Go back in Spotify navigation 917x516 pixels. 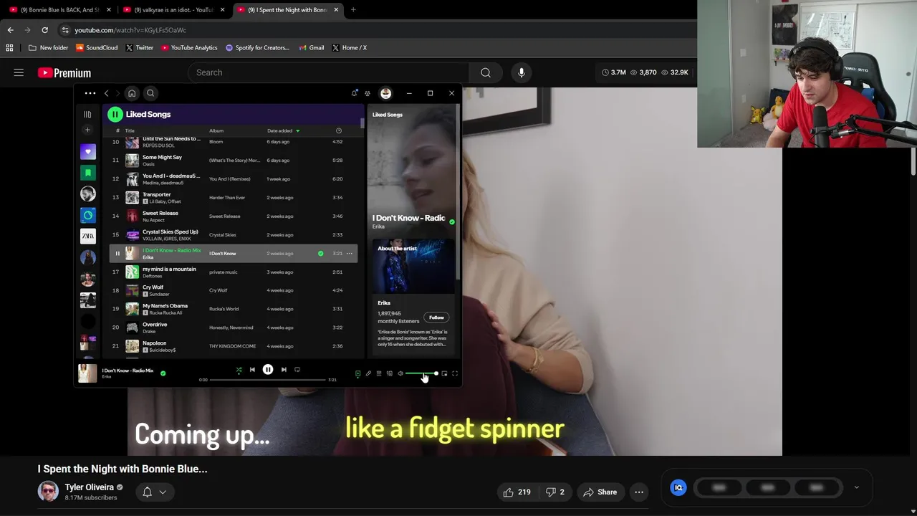(x=107, y=93)
